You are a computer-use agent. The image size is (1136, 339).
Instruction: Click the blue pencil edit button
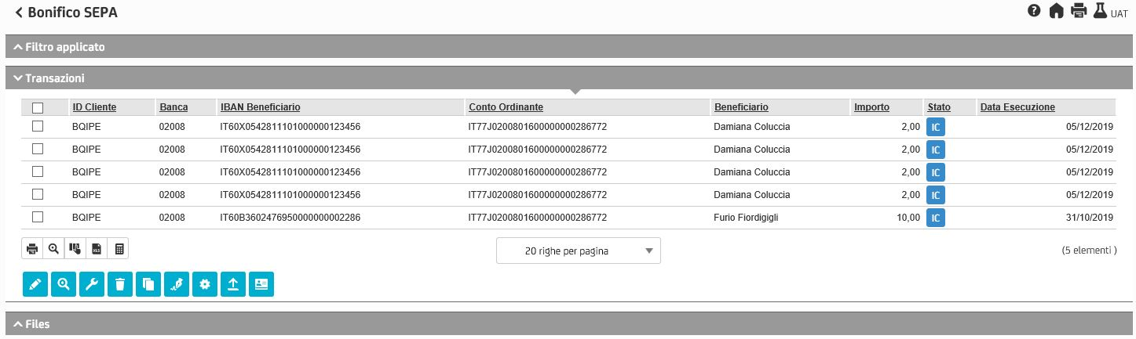34,285
